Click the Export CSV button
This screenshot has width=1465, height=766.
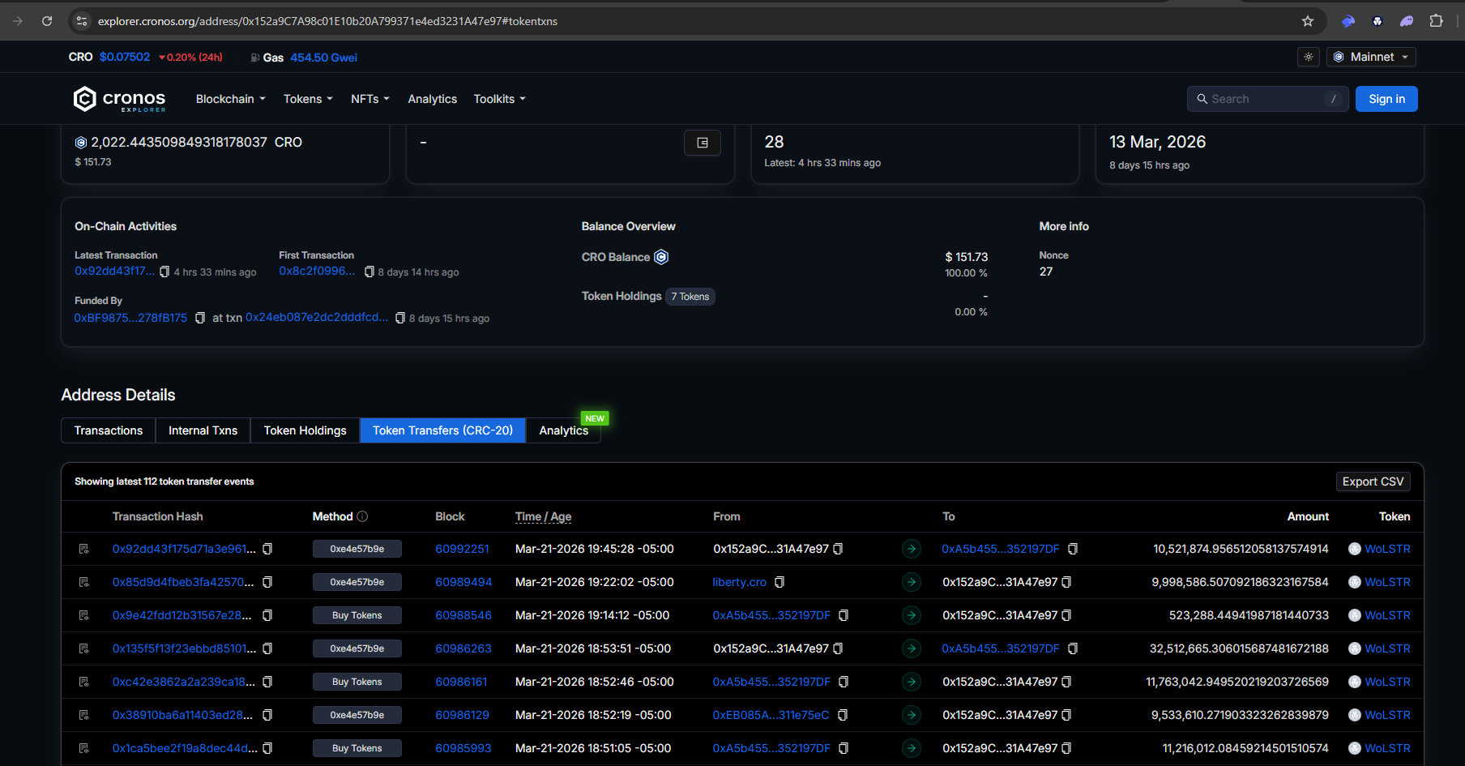[x=1373, y=481]
